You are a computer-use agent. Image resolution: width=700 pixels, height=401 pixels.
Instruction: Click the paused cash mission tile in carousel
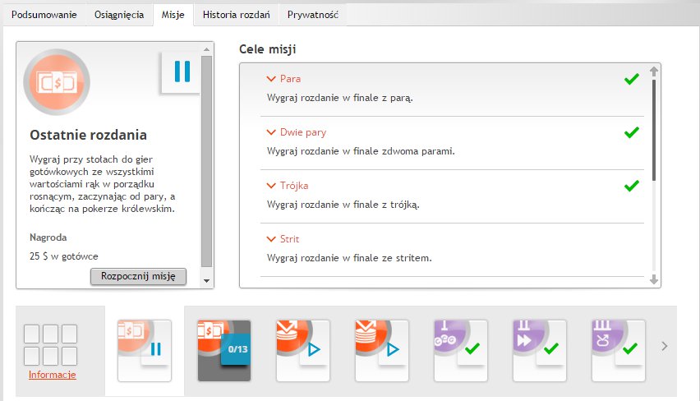tap(145, 351)
